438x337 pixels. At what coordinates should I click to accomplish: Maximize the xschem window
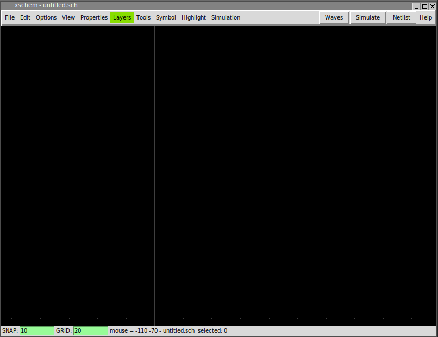point(424,6)
